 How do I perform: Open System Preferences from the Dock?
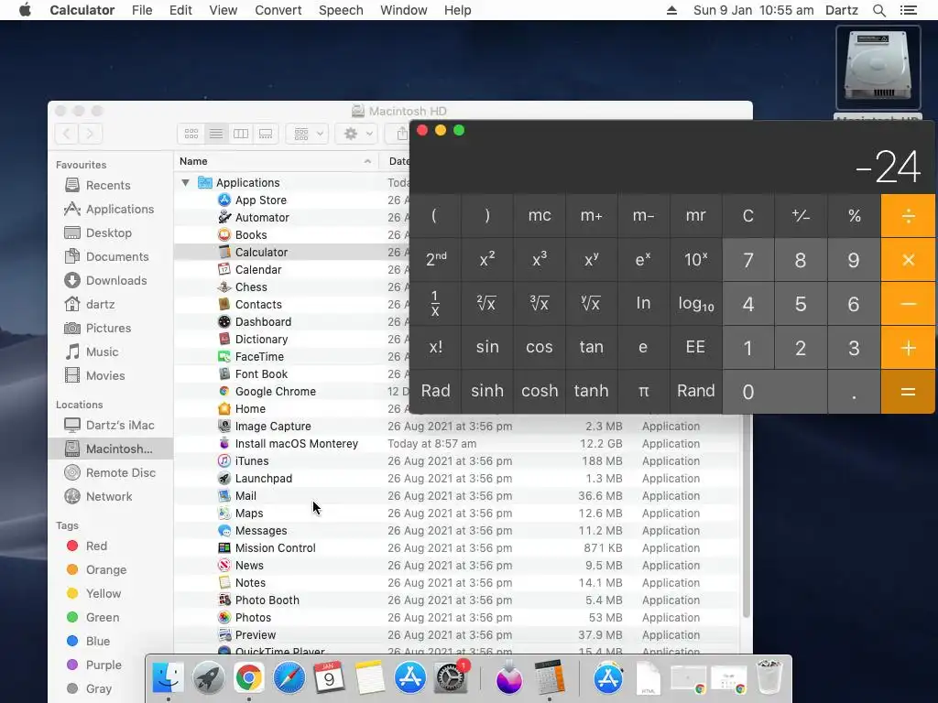click(450, 678)
